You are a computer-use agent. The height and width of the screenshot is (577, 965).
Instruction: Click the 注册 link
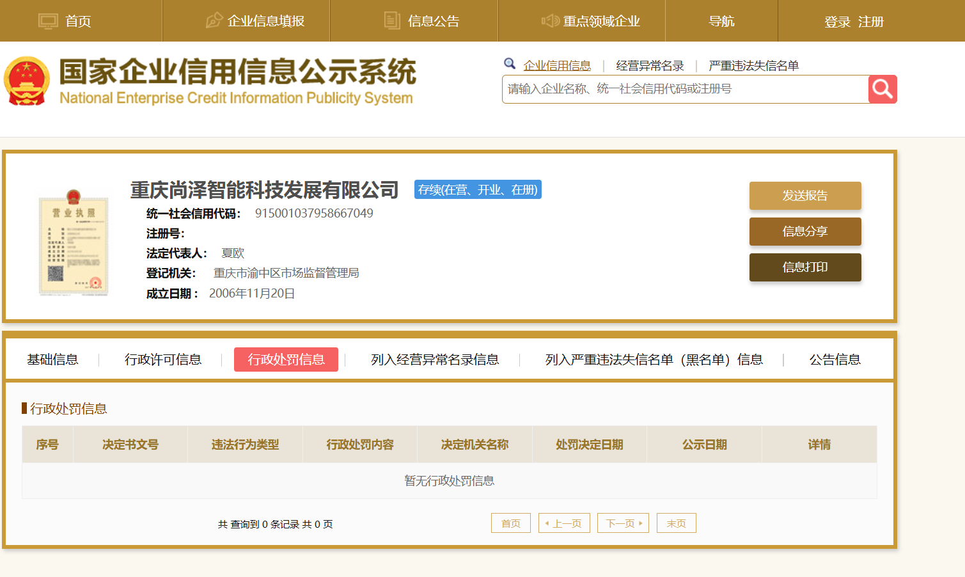click(x=871, y=22)
